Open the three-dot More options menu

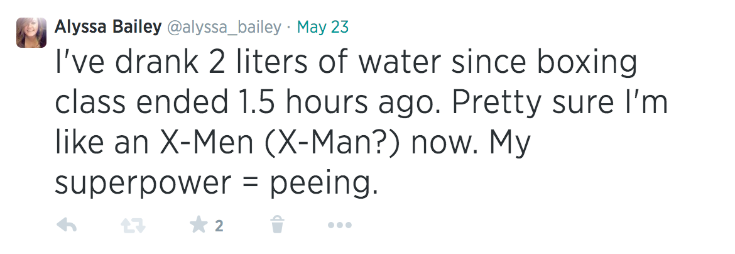click(340, 225)
